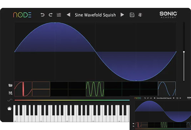Screen dimensions: 191x130
Task: Click the MIDI connector icon beside keyboard
Action: coord(9,109)
